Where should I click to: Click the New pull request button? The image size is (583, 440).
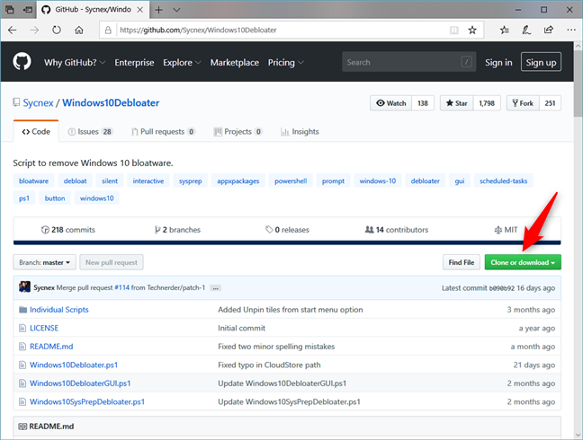(112, 262)
